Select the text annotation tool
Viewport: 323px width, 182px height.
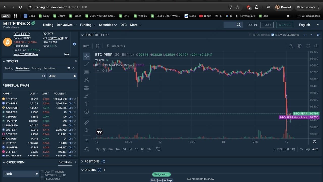pyautogui.click(x=87, y=104)
